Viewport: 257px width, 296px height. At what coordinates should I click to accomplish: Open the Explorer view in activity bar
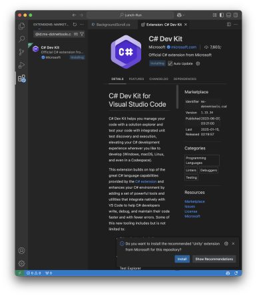(21, 26)
